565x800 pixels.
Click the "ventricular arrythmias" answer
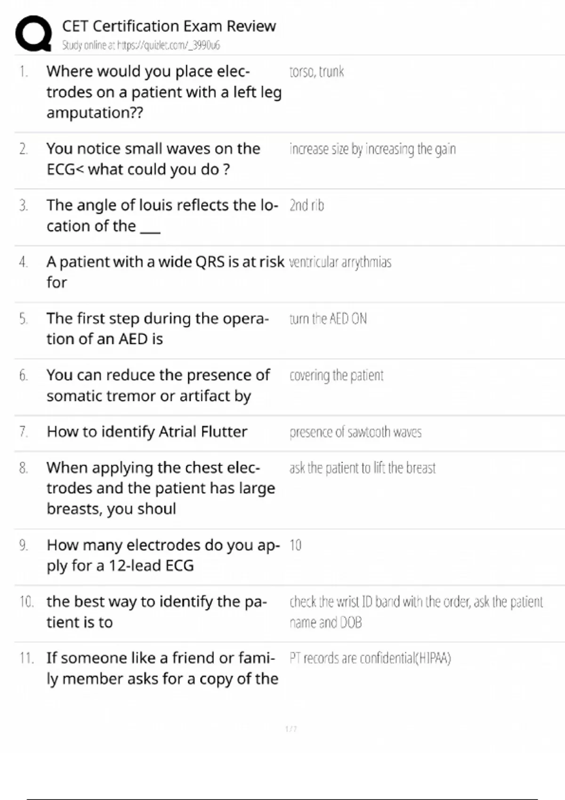pos(340,262)
